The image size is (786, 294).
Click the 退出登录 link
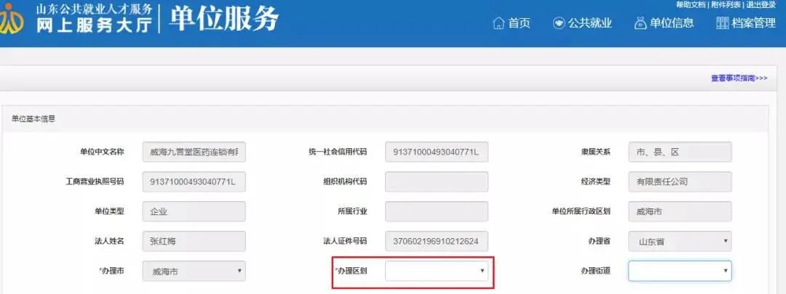(761, 4)
